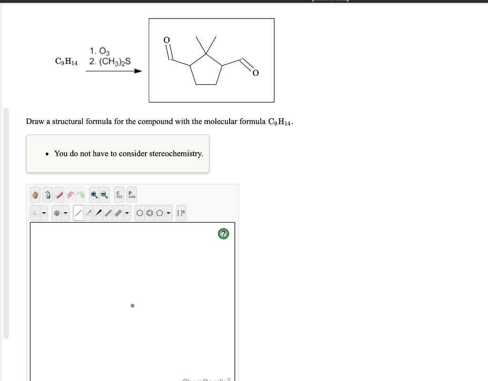Click the Paste button
This screenshot has height=381, width=488.
131,195
